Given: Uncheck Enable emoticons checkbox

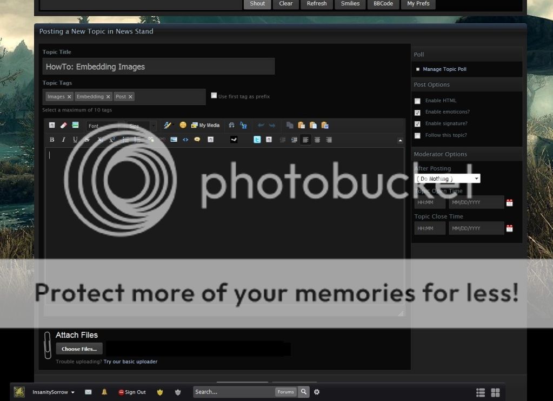Looking at the screenshot, I should 417,113.
